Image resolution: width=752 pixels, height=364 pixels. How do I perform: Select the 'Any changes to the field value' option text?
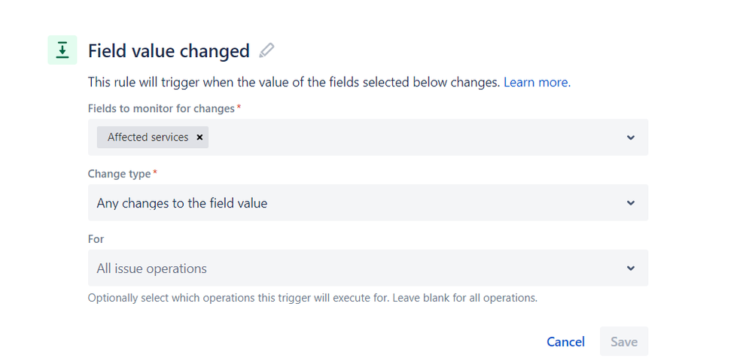181,203
